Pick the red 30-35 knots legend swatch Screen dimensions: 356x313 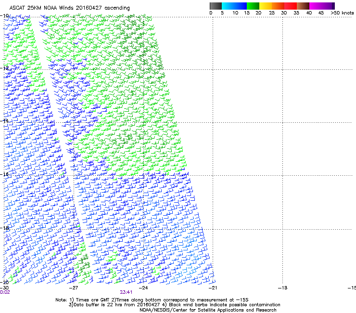click(x=291, y=6)
